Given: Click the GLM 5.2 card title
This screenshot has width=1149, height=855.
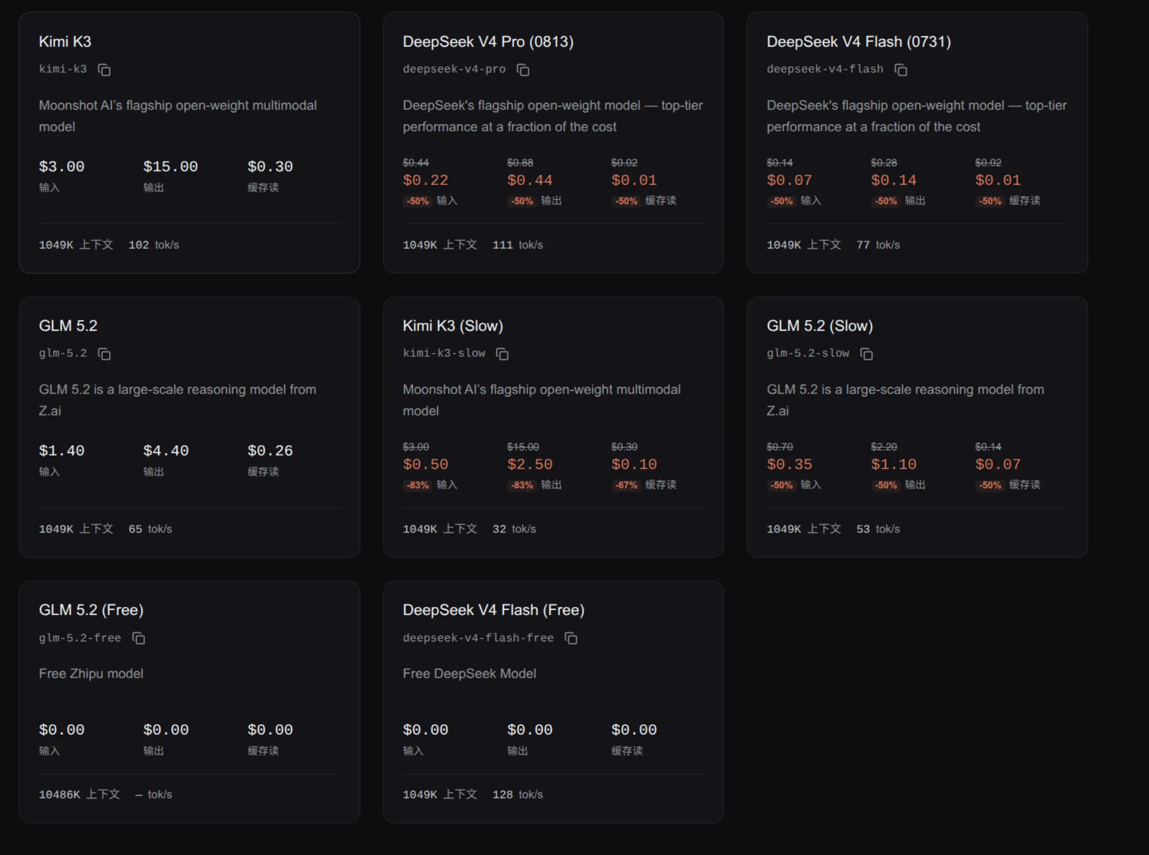Looking at the screenshot, I should (x=68, y=325).
